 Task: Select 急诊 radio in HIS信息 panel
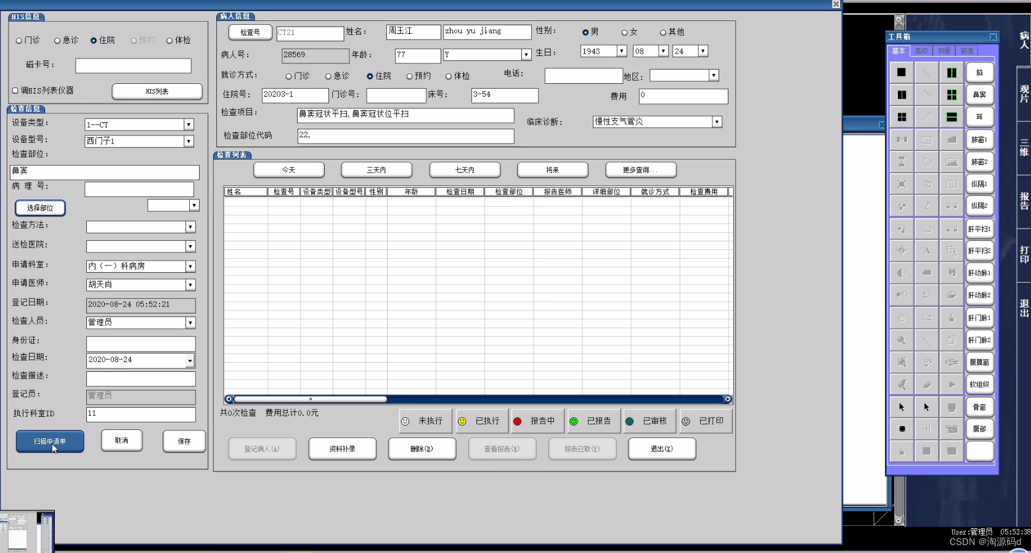[x=57, y=41]
